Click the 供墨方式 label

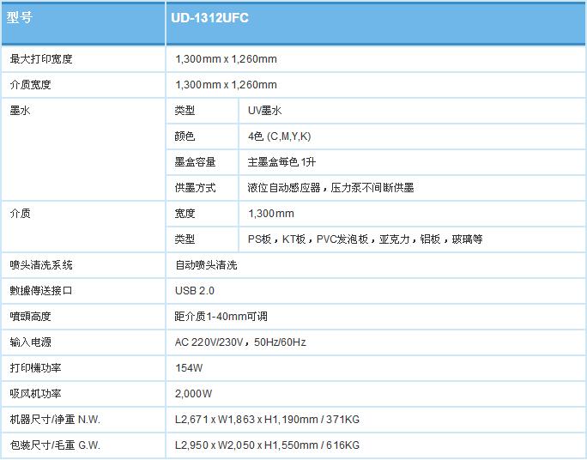point(195,188)
